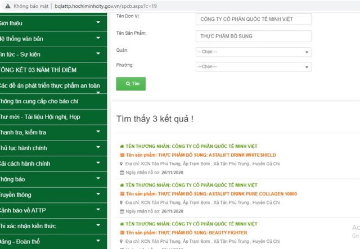Open the Tin tức - Sự kiện menu
The width and height of the screenshot is (360, 249).
click(20, 55)
